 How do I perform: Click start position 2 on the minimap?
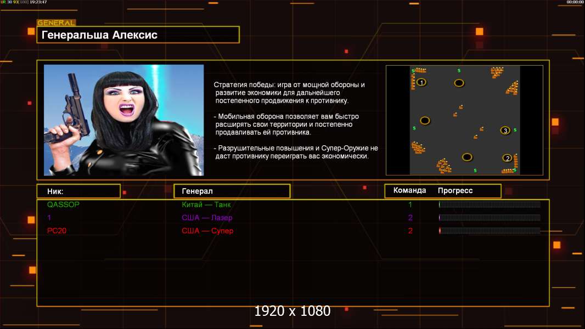[507, 158]
